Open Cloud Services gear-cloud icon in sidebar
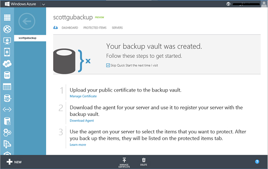This screenshot has height=169, width=268. coord(7,64)
